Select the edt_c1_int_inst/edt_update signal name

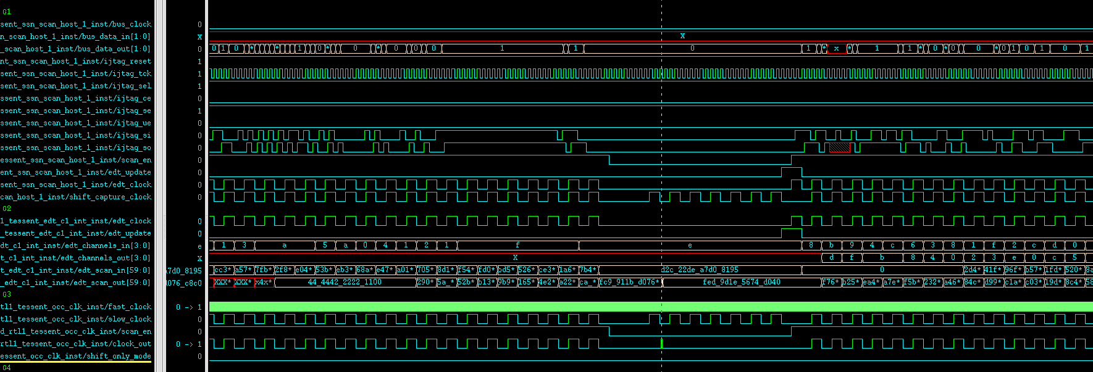[x=75, y=233]
